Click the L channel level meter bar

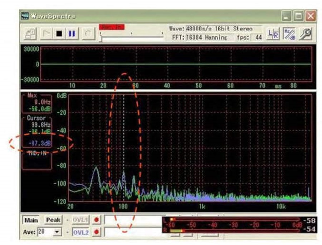(x=234, y=220)
